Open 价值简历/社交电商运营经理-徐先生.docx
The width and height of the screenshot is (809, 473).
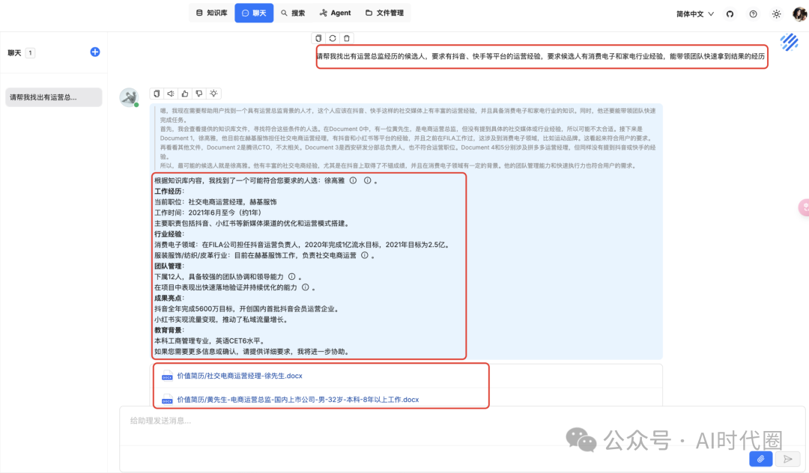240,376
